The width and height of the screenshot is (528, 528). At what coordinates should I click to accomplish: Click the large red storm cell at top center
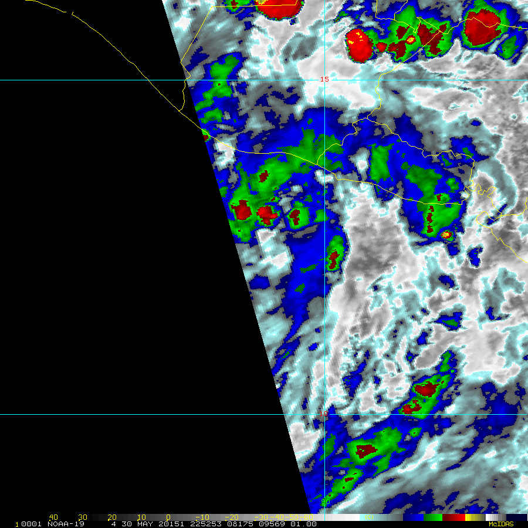click(279, 9)
